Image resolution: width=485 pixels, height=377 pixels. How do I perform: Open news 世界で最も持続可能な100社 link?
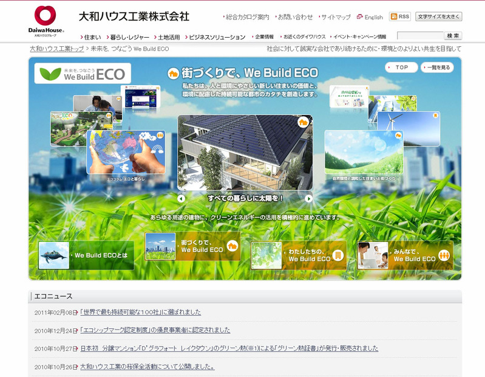pyautogui.click(x=140, y=313)
